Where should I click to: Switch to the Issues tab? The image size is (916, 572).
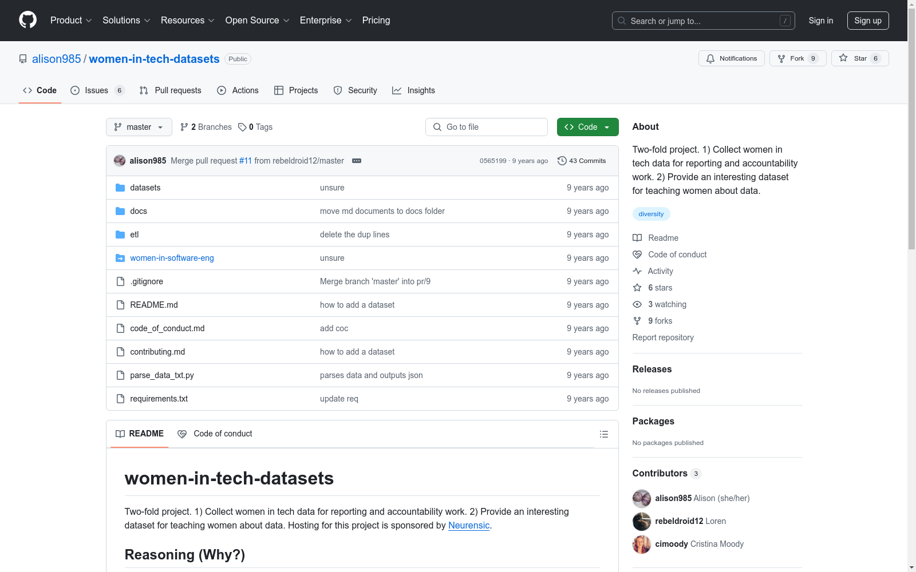[97, 90]
